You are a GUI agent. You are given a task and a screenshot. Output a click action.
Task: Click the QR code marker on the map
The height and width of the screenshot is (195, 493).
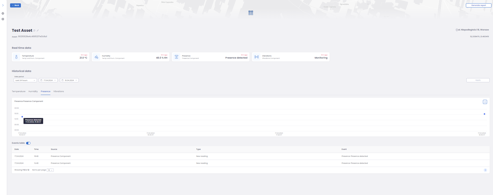(x=251, y=13)
